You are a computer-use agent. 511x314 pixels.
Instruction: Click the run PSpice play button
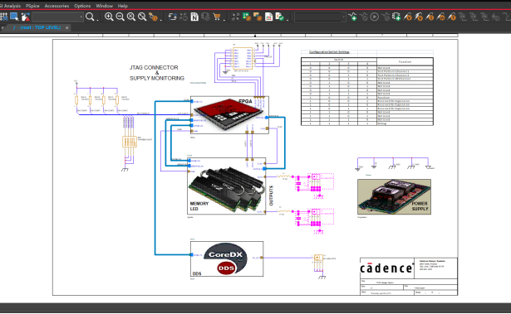[x=375, y=17]
